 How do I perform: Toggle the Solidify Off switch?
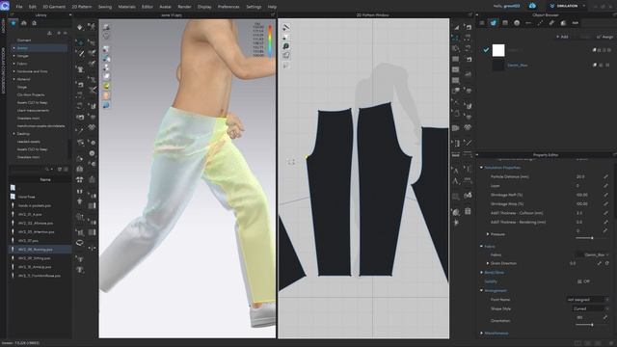tap(583, 281)
